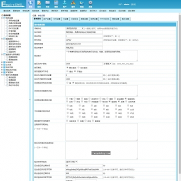The image size is (181, 181).
Task: Click the logout link next to admin
Action: (x=133, y=4)
